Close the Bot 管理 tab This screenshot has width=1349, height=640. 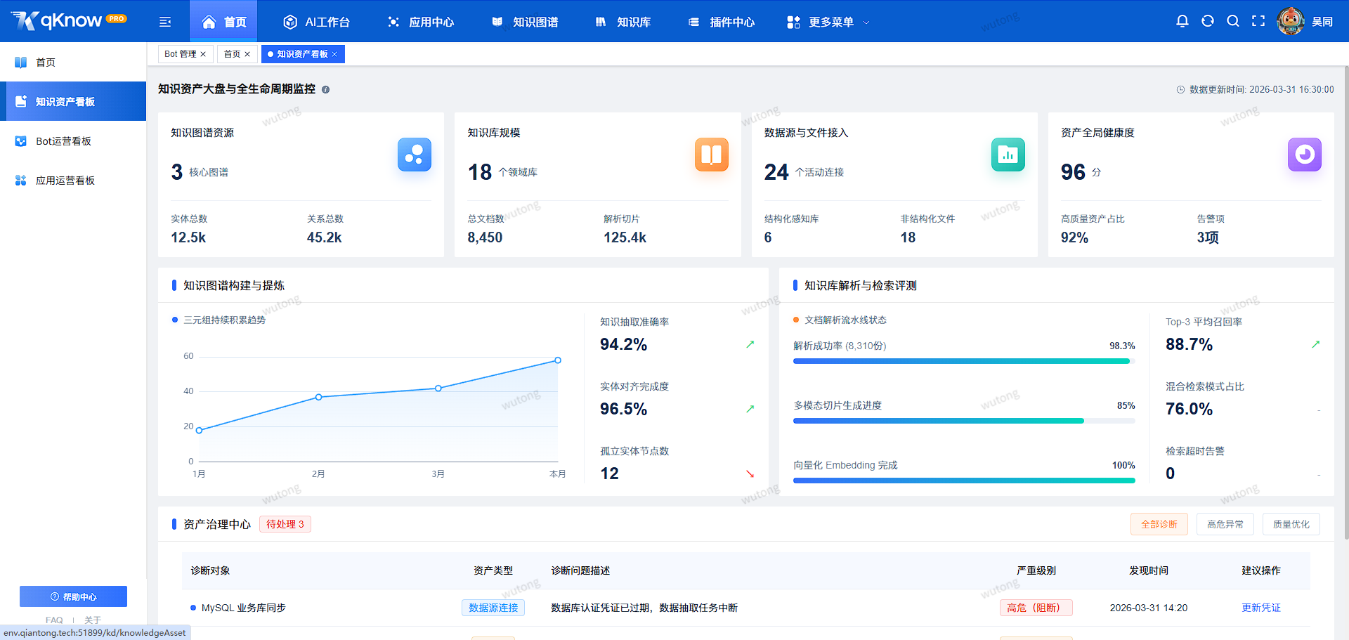tap(203, 54)
